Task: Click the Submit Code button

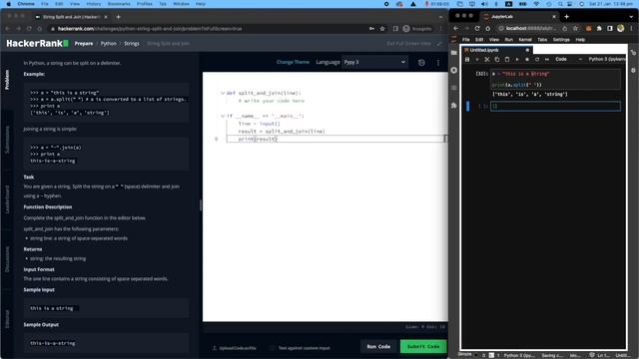Action: coord(423,346)
